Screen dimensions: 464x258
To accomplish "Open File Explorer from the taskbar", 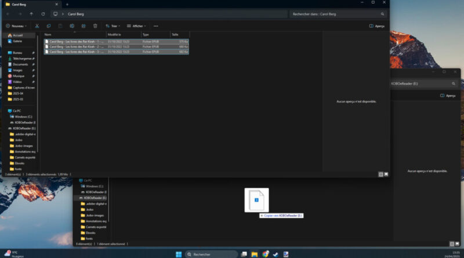I will pyautogui.click(x=254, y=254).
